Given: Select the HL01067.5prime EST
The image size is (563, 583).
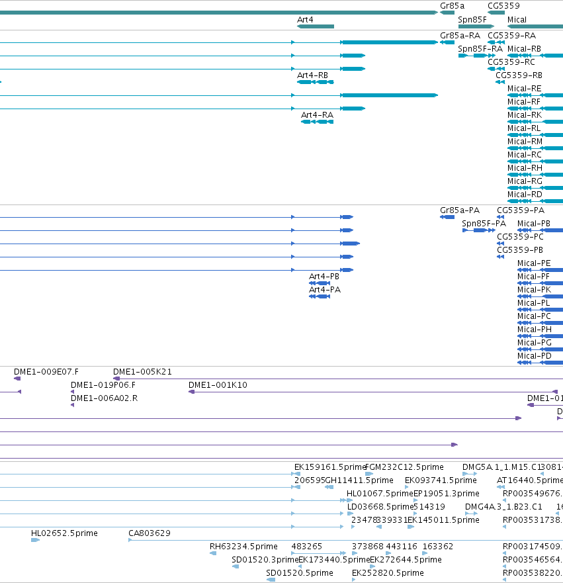Looking at the screenshot, I should tap(349, 500).
